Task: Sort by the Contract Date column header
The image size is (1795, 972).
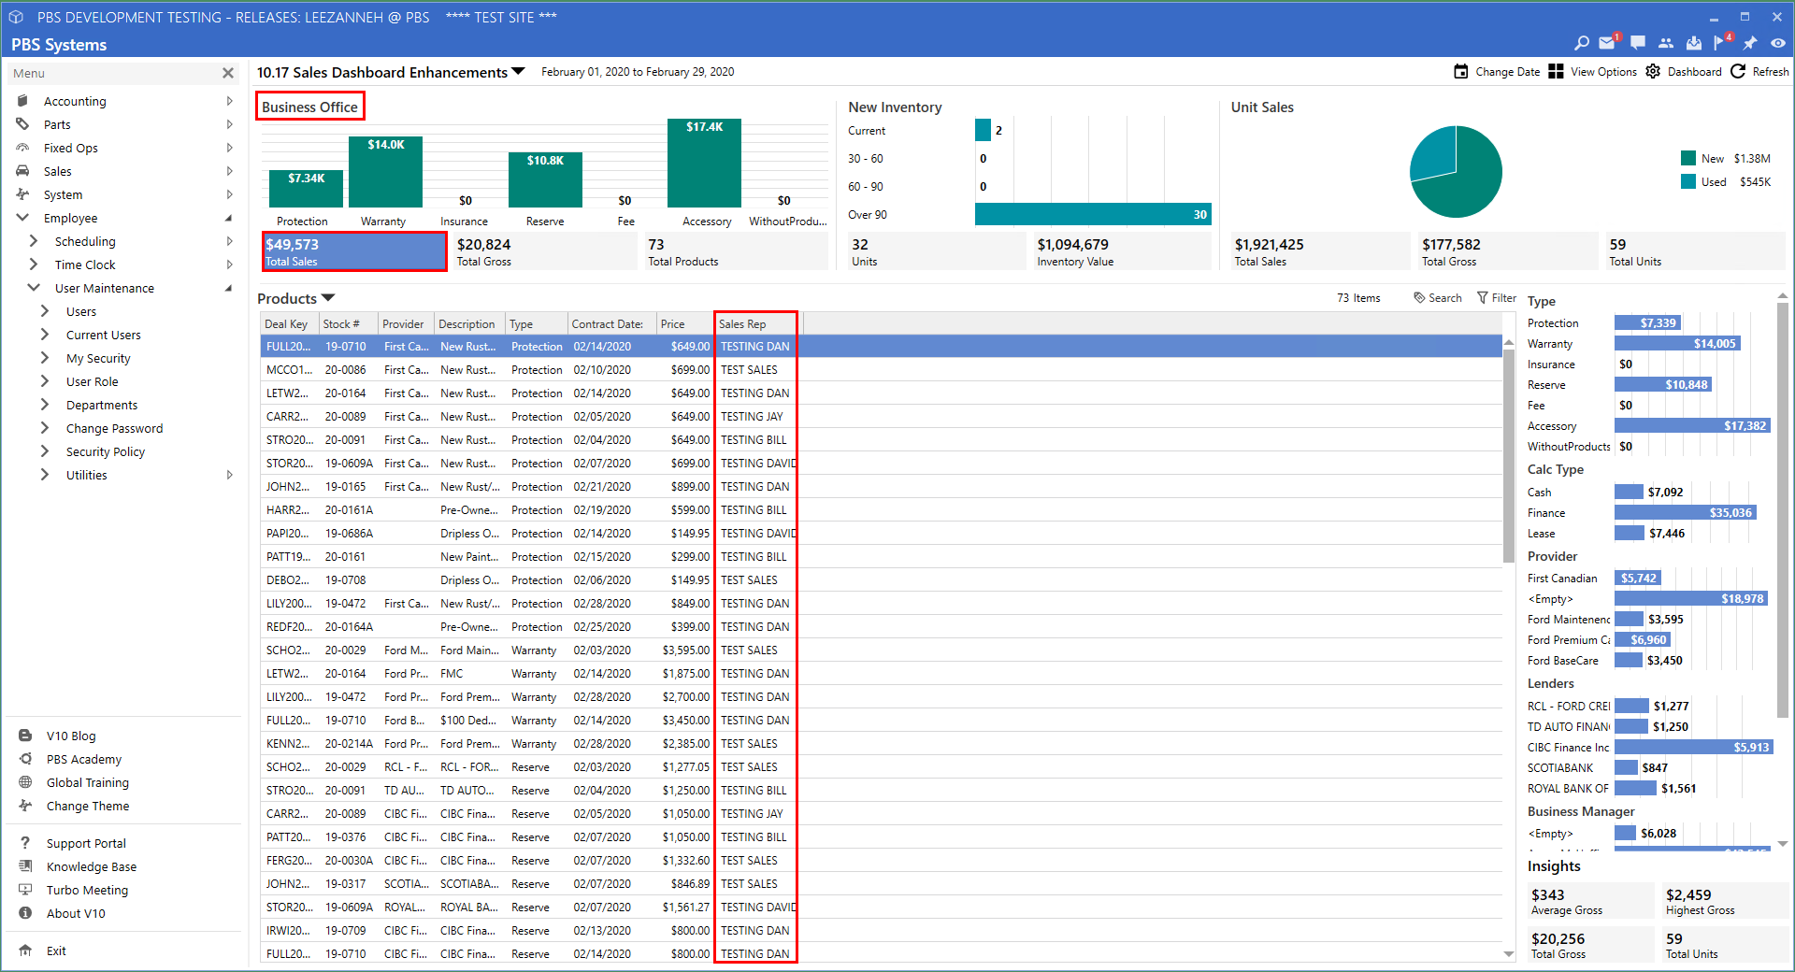Action: (x=611, y=324)
